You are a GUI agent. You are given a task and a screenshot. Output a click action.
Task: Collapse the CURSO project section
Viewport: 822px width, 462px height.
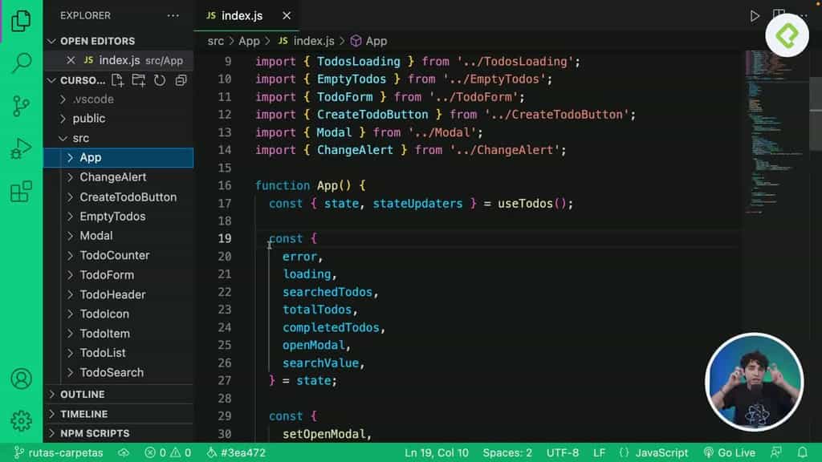pos(76,80)
